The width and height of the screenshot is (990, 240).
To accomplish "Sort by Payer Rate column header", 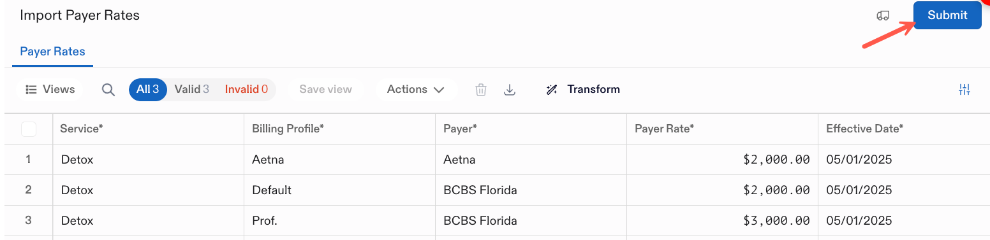I will (722, 129).
